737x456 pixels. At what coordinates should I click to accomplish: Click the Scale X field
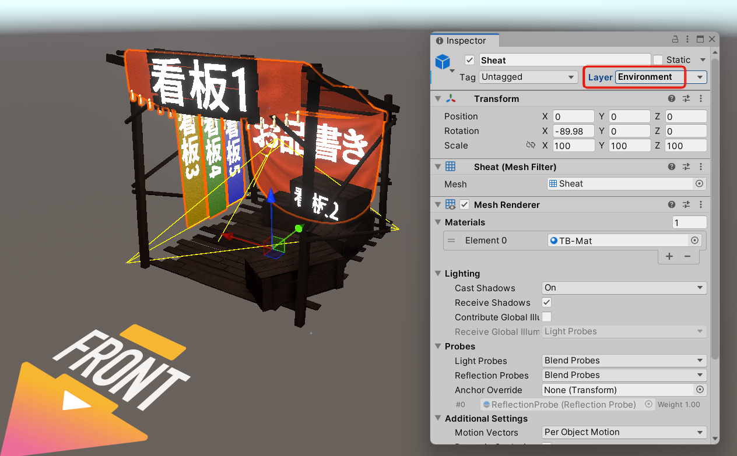pos(574,146)
